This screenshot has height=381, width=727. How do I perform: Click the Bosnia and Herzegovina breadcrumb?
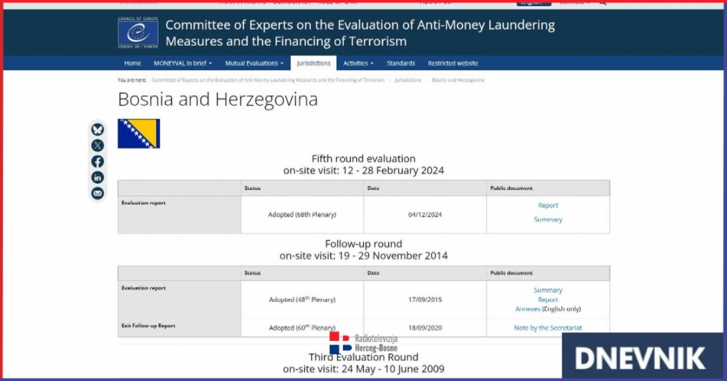click(458, 80)
